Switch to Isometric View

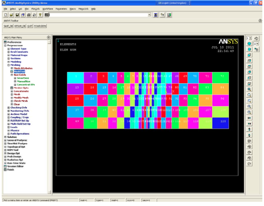click(x=250, y=44)
